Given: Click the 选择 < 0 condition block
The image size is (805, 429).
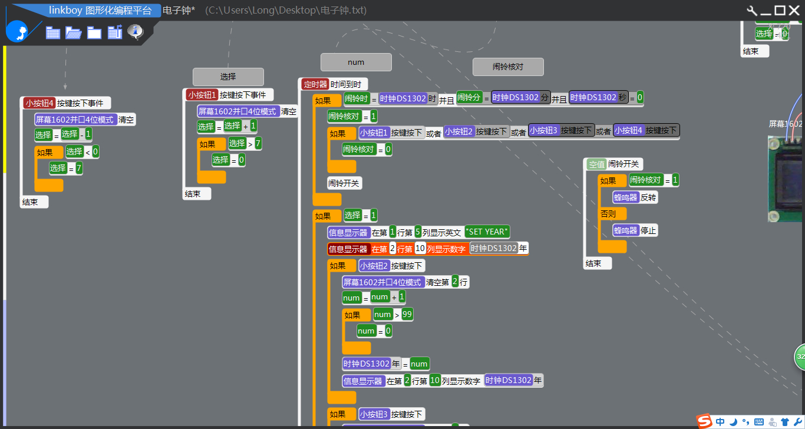Looking at the screenshot, I should click(82, 151).
